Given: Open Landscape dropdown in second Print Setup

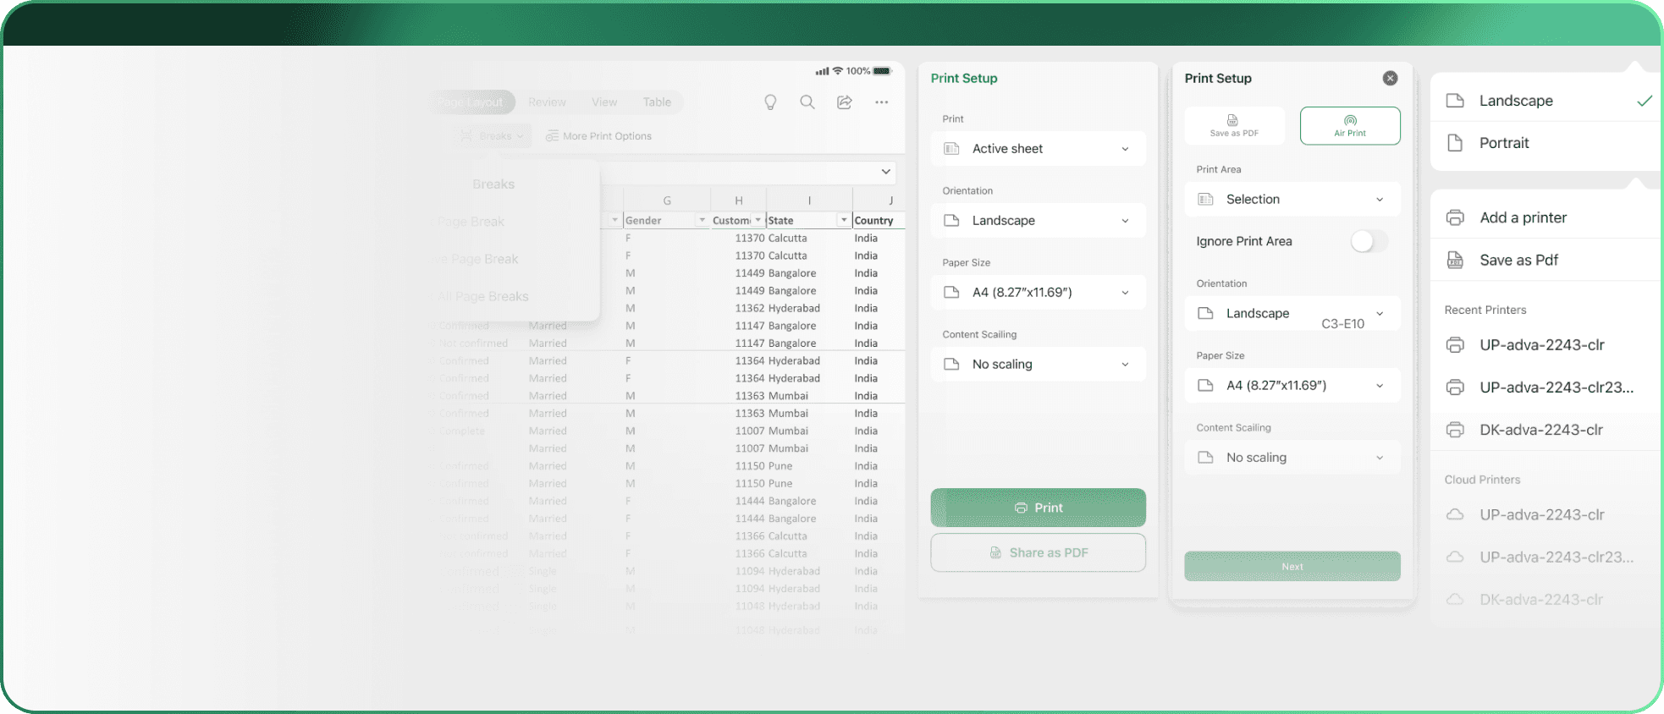Looking at the screenshot, I should point(1292,314).
